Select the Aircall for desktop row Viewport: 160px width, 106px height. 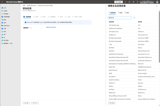(x=133, y=80)
